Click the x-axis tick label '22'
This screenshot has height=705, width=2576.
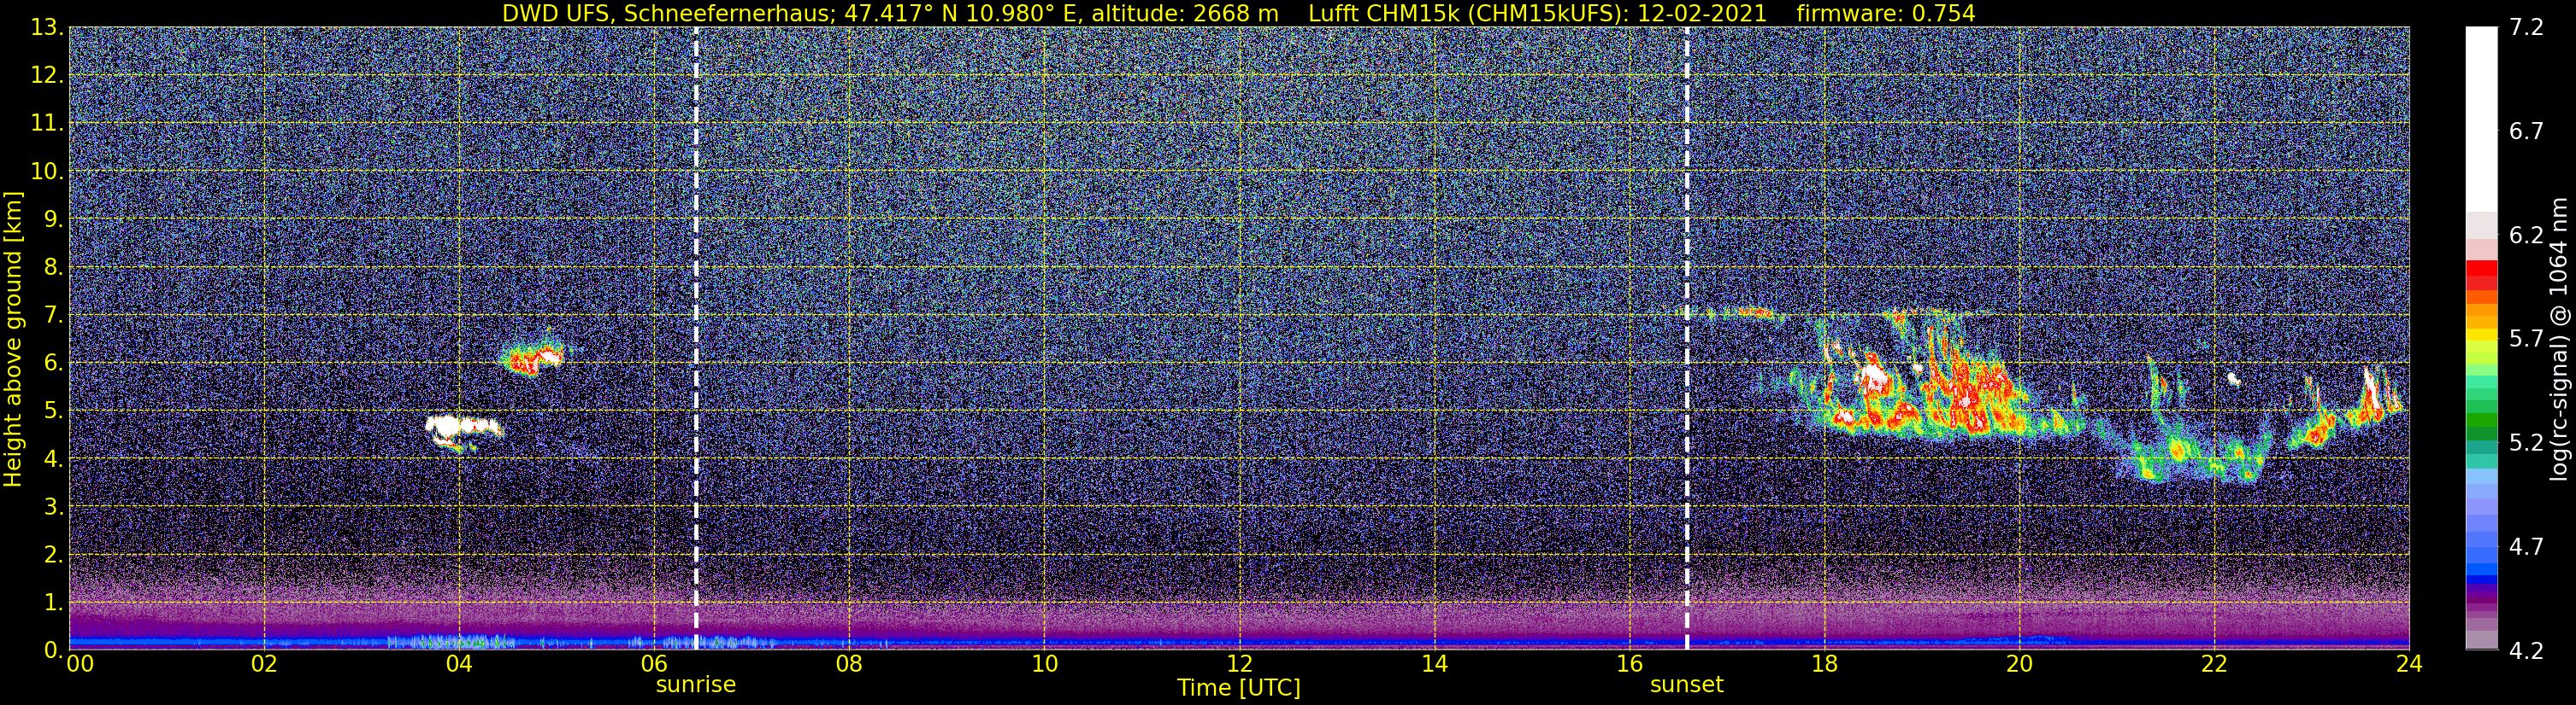coord(2214,665)
